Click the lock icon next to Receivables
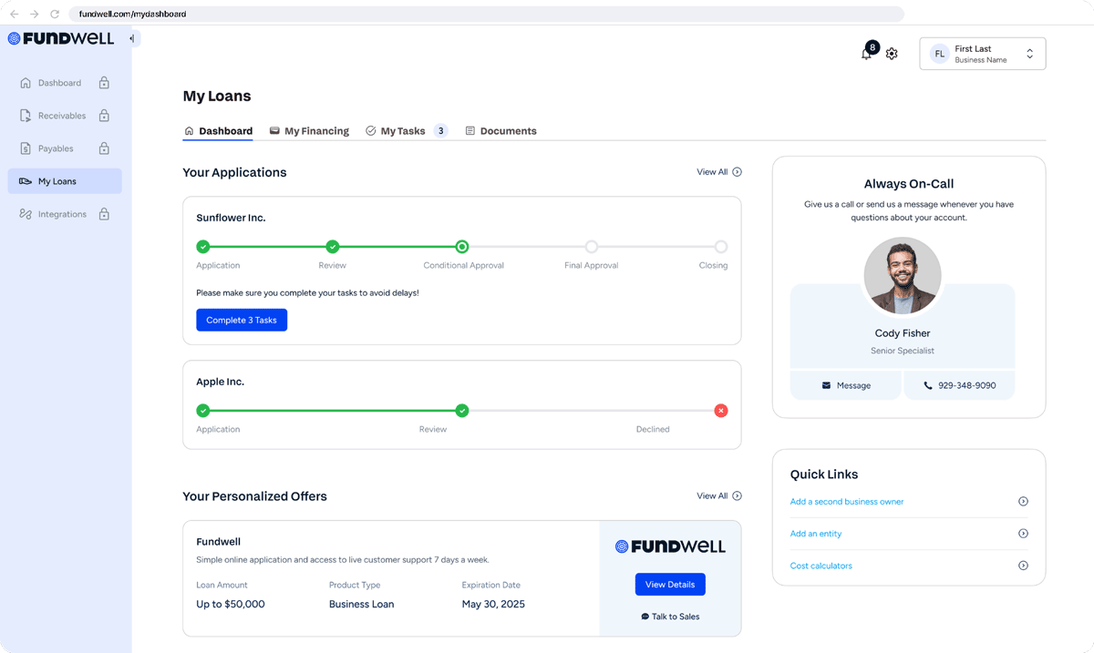The width and height of the screenshot is (1094, 653). click(104, 116)
